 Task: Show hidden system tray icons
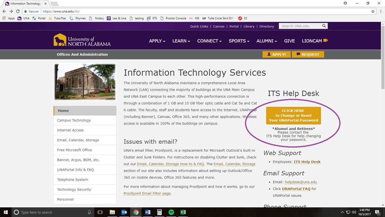pos(343,212)
